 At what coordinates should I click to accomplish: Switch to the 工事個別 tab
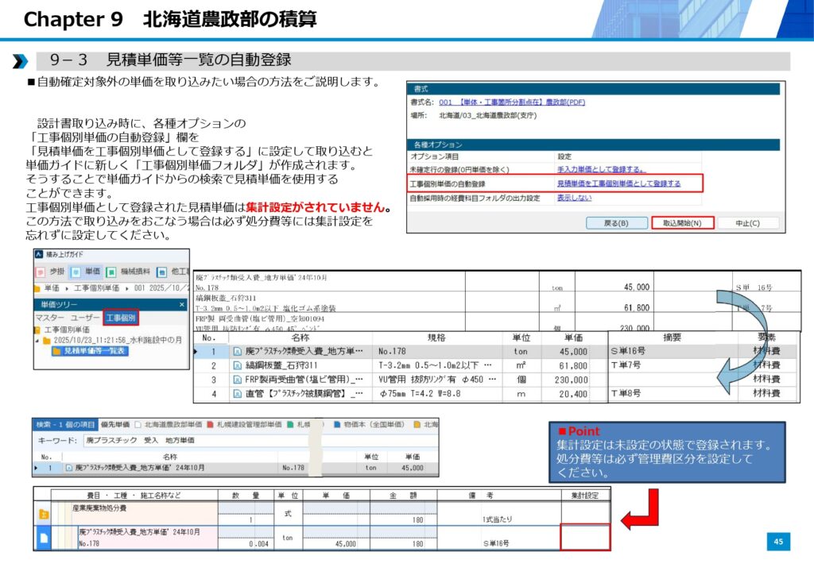(122, 318)
